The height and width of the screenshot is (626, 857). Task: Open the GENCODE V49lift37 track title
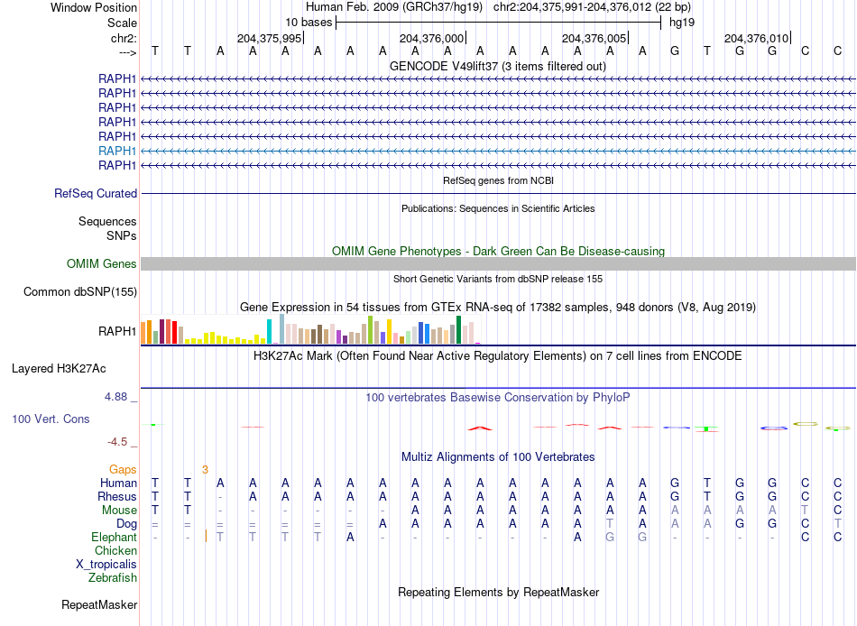pyautogui.click(x=498, y=66)
